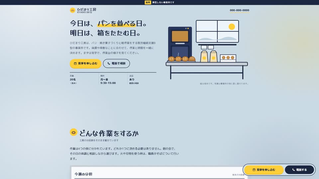Click the highlighted パンを並べる headline text
Image resolution: width=319 pixels, height=179 pixels.
coord(116,24)
